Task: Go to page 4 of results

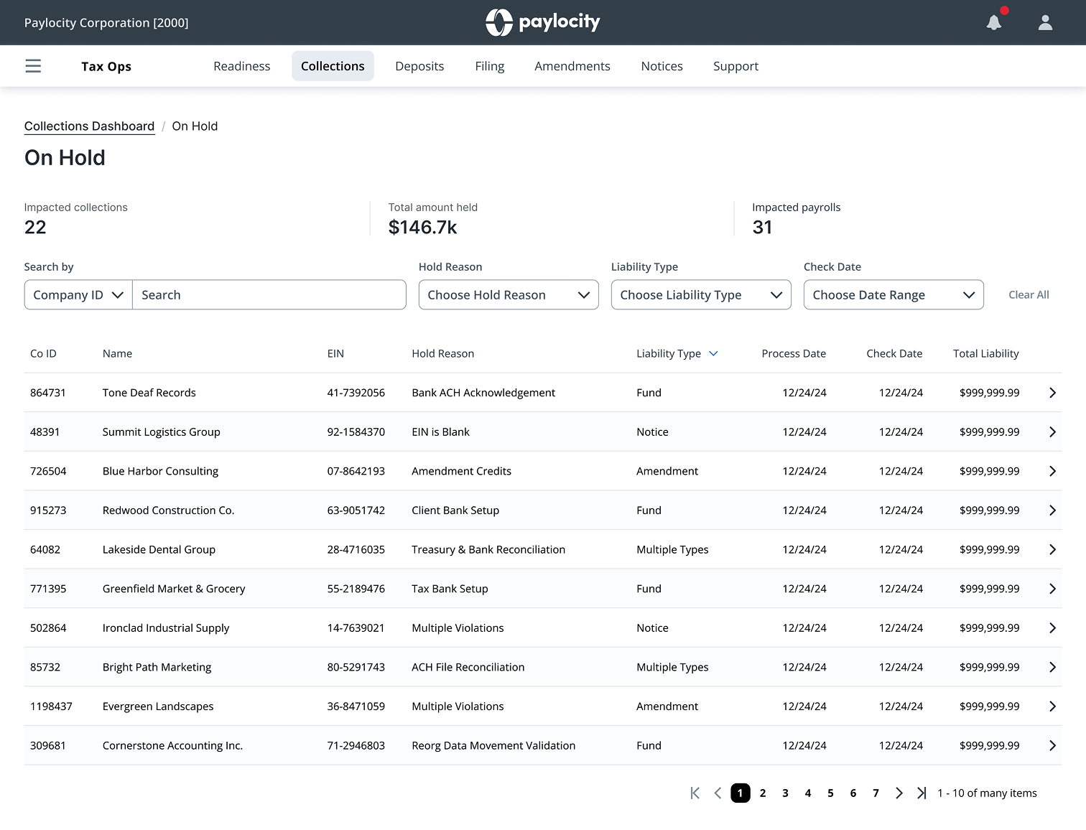Action: (x=808, y=793)
